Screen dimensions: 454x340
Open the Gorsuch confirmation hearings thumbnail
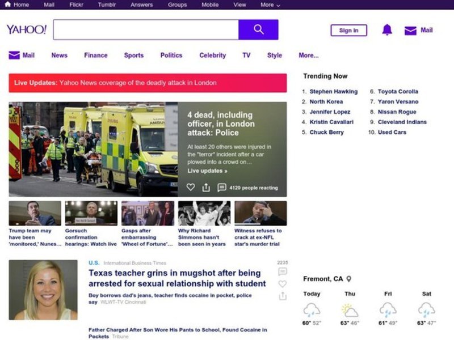[x=91, y=214]
